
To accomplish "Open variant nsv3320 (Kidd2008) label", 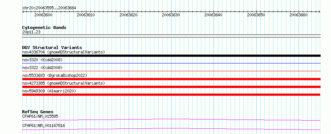I will 42,60.
